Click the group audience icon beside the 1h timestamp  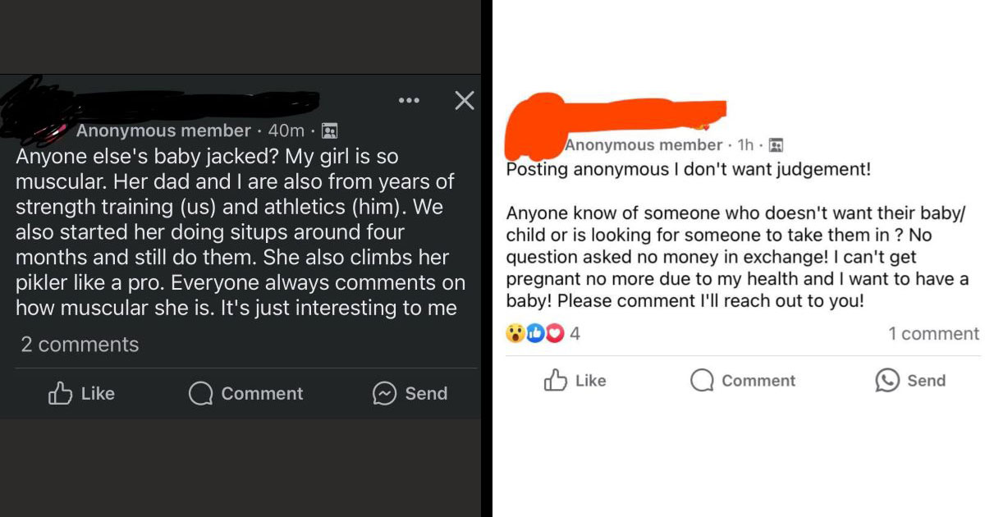776,144
